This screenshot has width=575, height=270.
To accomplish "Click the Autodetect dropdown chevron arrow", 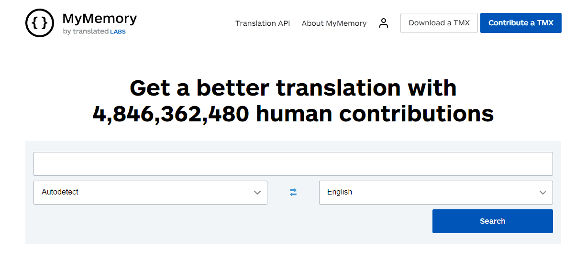I will tap(257, 193).
